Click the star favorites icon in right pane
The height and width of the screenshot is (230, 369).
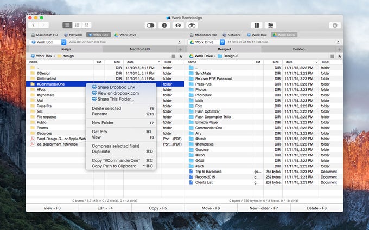point(340,56)
